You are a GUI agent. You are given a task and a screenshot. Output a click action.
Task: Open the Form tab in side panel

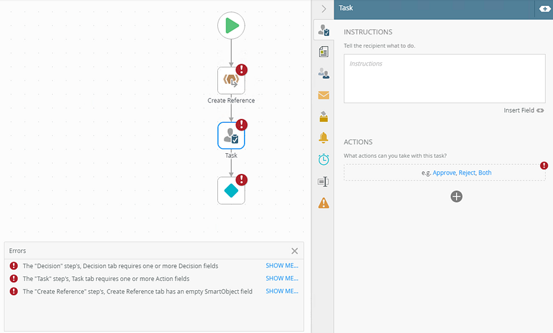(x=323, y=52)
